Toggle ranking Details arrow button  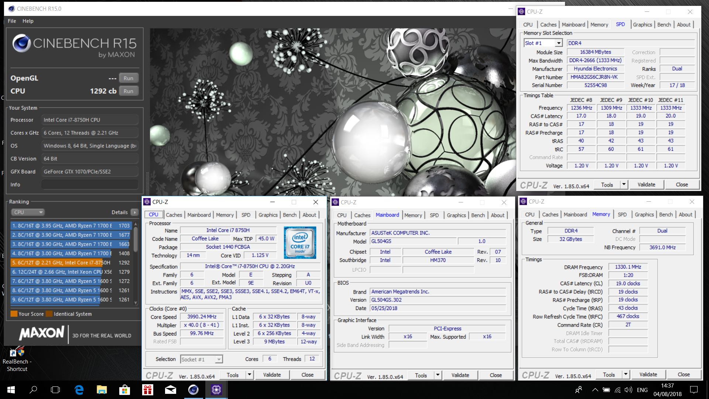(x=135, y=212)
